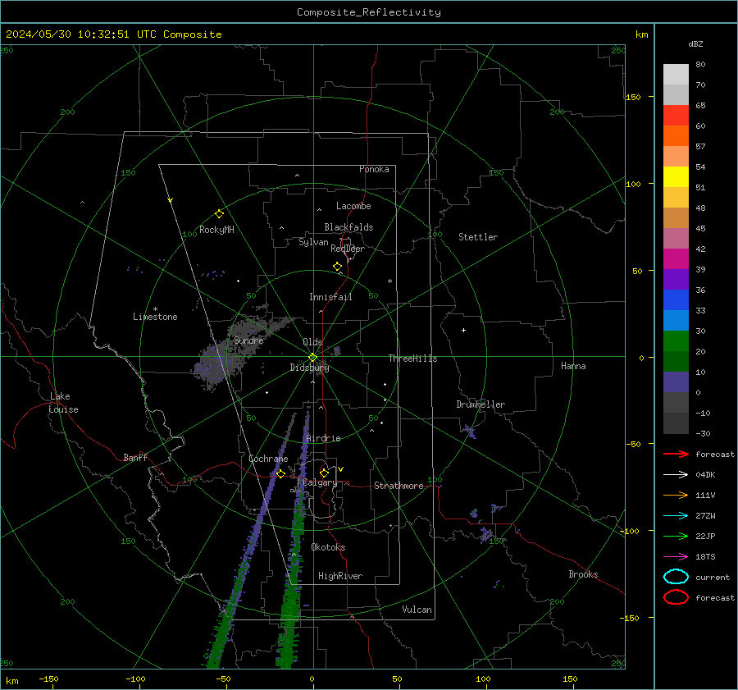This screenshot has width=738, height=690.
Task: Select the Vulcan label
Action: (417, 610)
